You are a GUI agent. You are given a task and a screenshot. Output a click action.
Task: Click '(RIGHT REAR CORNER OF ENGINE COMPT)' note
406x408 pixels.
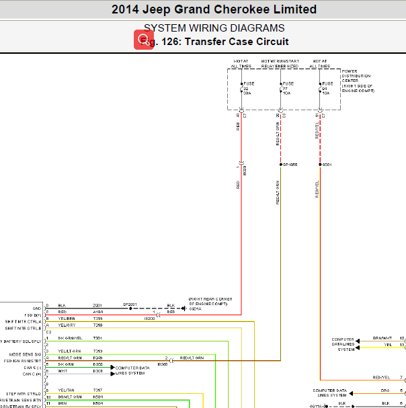click(x=210, y=302)
